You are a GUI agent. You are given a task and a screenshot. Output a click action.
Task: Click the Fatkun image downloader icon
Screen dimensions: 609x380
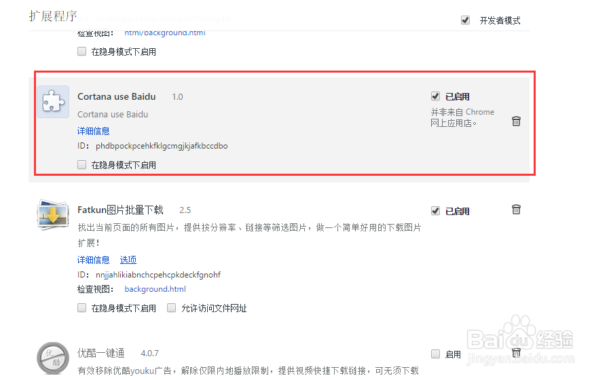(x=53, y=214)
